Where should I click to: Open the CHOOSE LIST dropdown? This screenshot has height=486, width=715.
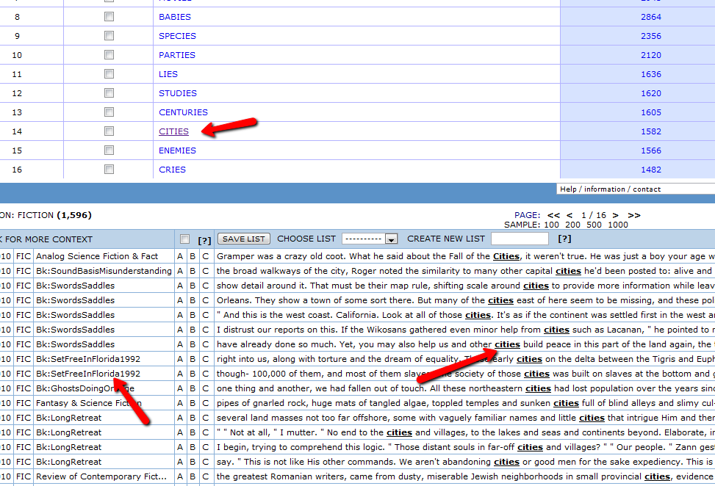370,239
